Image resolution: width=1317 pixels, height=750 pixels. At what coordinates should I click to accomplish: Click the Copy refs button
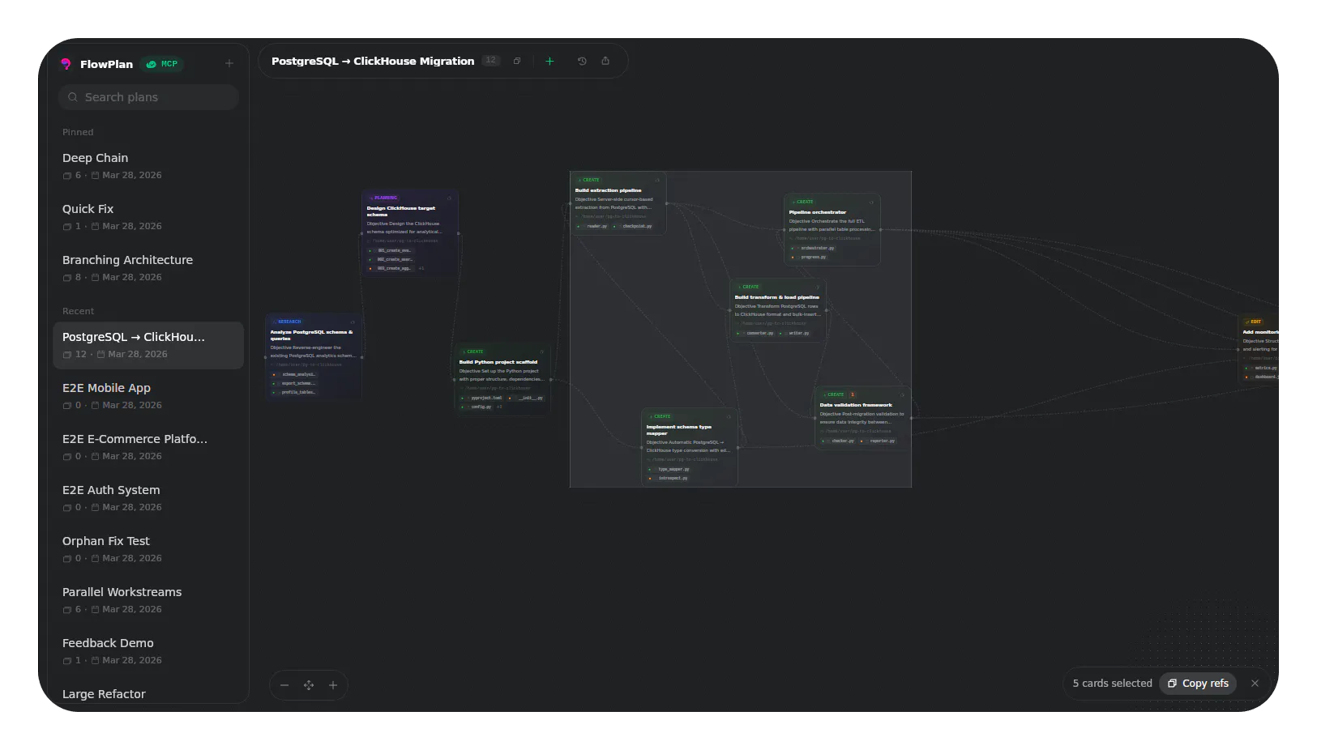pyautogui.click(x=1198, y=684)
